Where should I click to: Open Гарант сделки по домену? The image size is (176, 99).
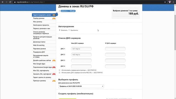42,78
